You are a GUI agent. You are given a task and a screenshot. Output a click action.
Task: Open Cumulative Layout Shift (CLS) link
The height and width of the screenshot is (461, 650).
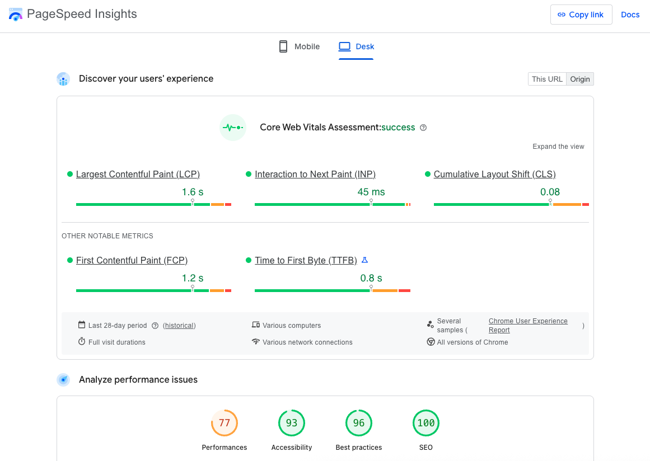click(495, 175)
